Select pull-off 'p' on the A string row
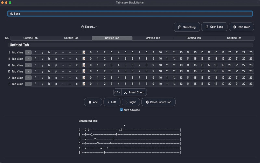This screenshot has width=260, height=163. tap(56, 78)
